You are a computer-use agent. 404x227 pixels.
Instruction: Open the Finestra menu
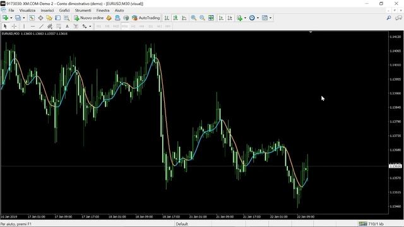point(103,10)
